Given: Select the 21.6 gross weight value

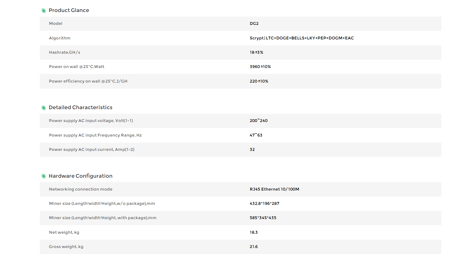Looking at the screenshot, I should [x=253, y=247].
